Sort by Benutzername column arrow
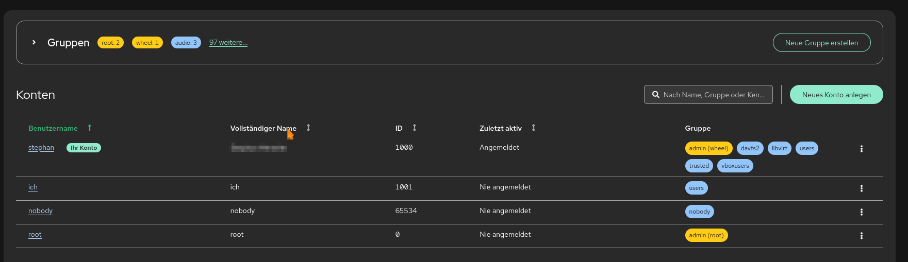Image resolution: width=908 pixels, height=262 pixels. (90, 128)
